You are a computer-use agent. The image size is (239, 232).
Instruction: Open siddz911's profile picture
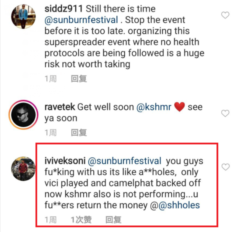click(23, 16)
